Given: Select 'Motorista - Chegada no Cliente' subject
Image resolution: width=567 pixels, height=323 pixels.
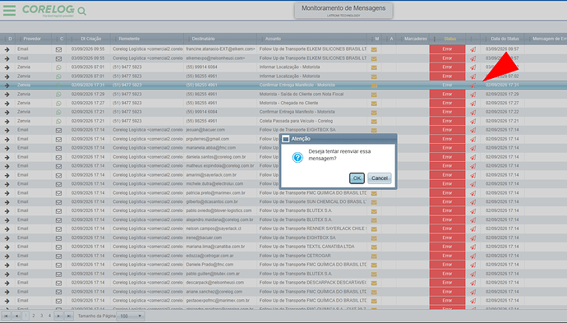Looking at the screenshot, I should [x=288, y=103].
